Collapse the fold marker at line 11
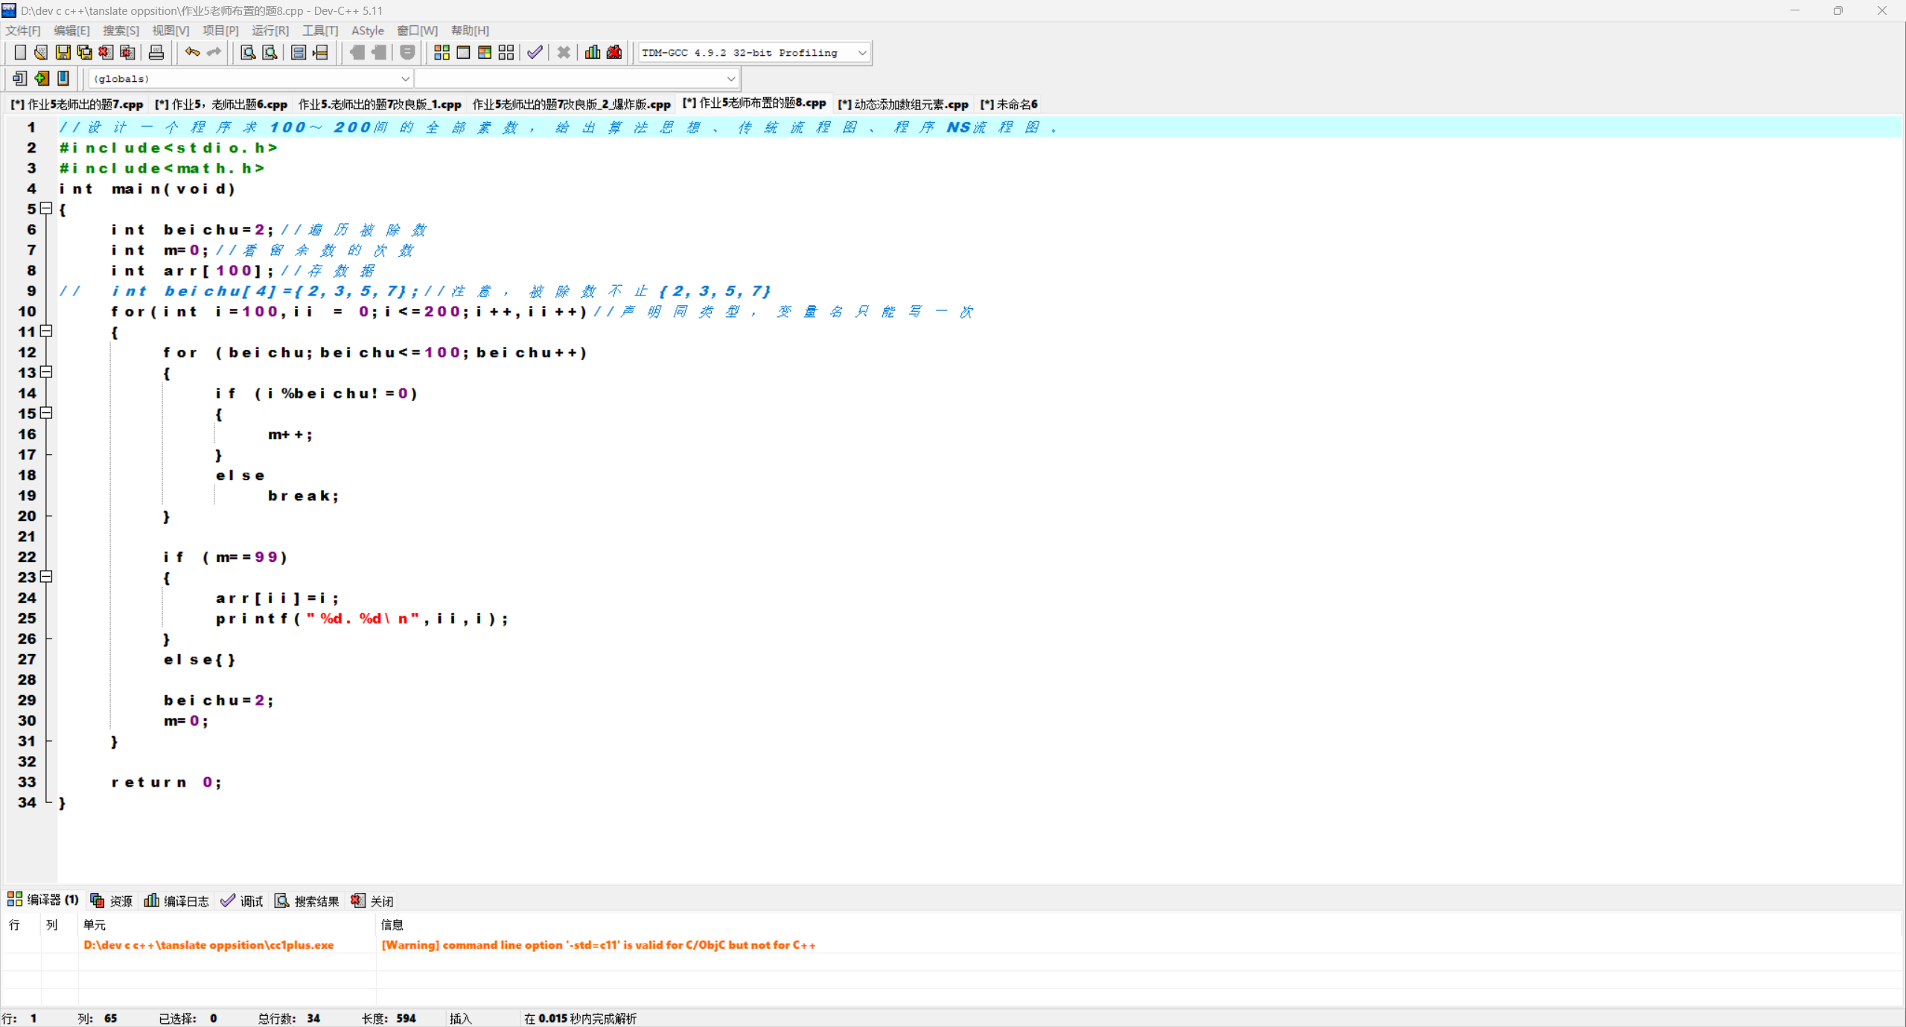Screen dimensions: 1906x1027 46,331
